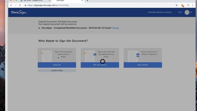The height and width of the screenshot is (111, 197).
Task: Choose the Me and Others button
Action: [x=100, y=65]
